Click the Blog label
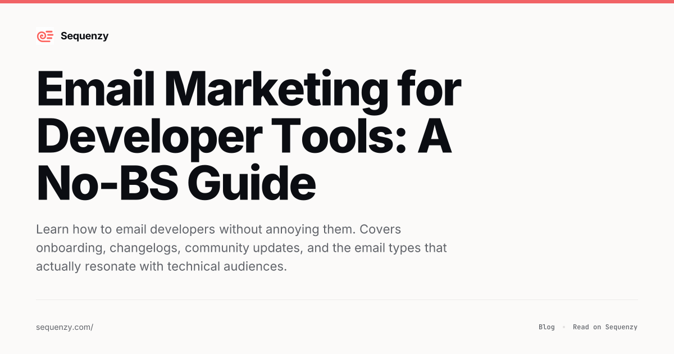Image resolution: width=674 pixels, height=354 pixels. pyautogui.click(x=547, y=327)
